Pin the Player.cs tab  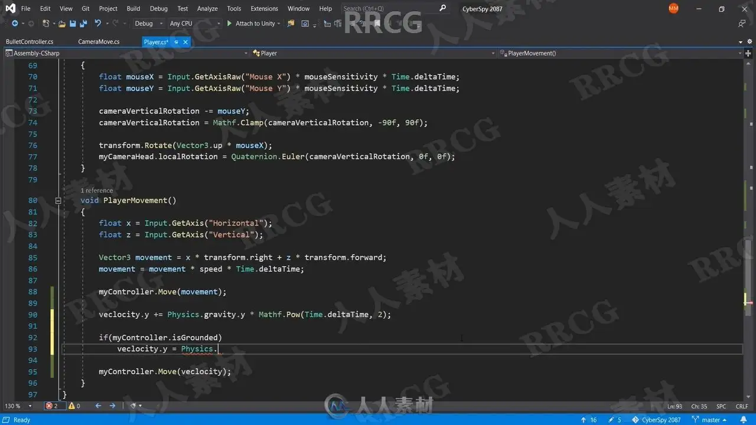tap(176, 42)
